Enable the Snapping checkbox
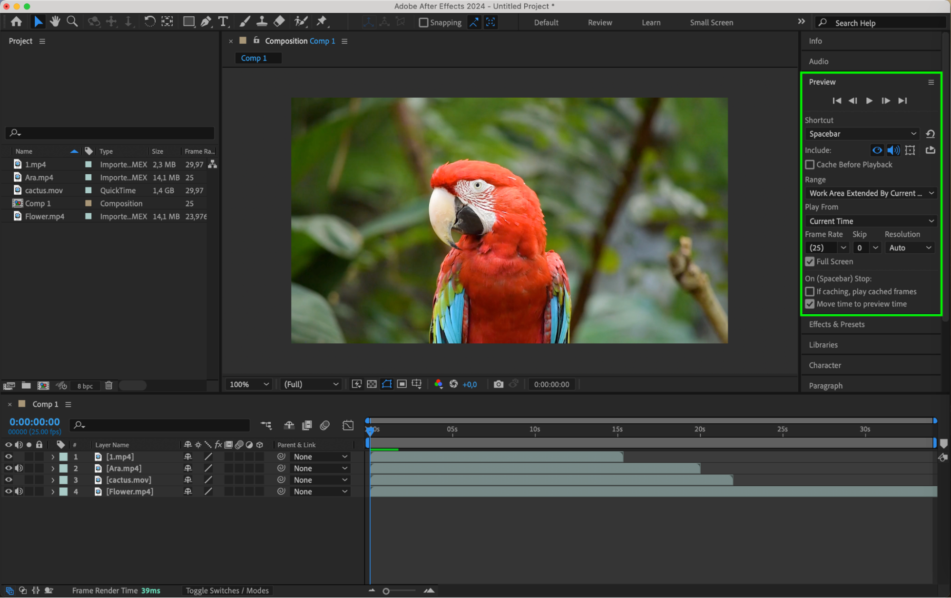 (x=423, y=22)
